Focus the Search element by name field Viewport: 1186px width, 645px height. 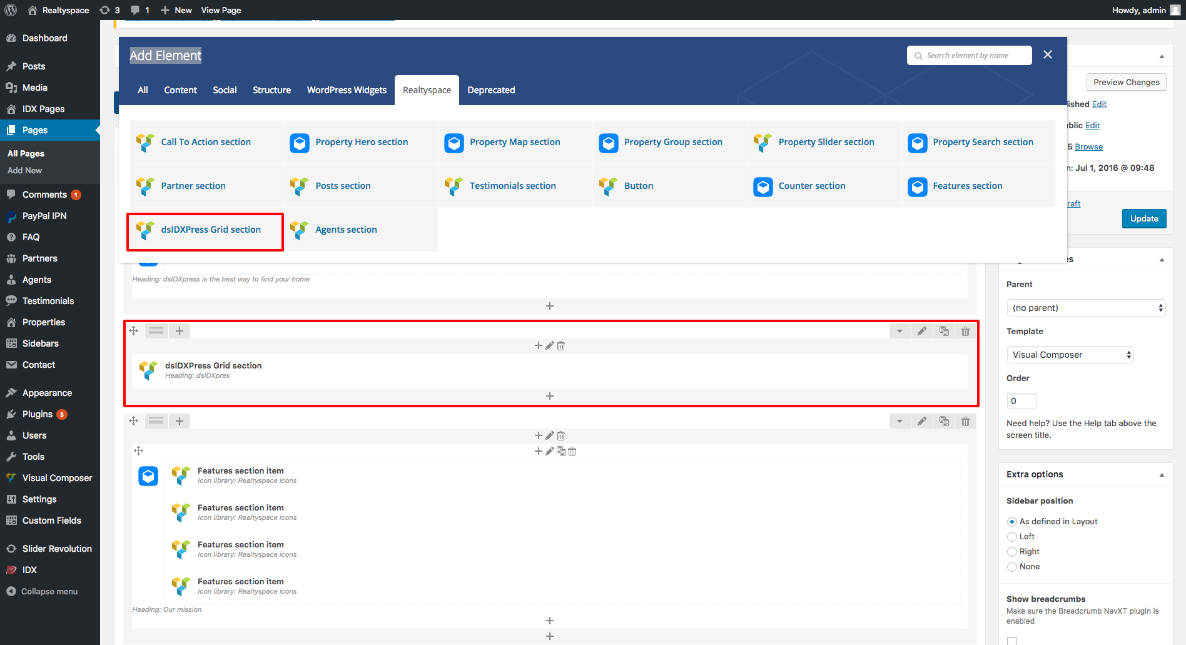coord(970,55)
